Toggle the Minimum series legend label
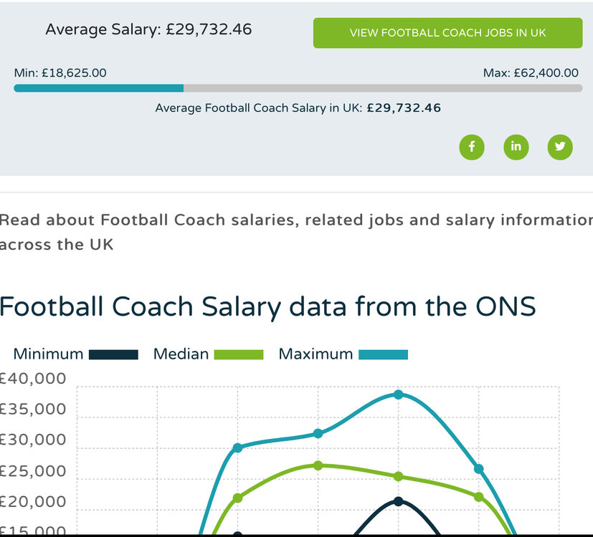This screenshot has height=537, width=593. tap(48, 354)
